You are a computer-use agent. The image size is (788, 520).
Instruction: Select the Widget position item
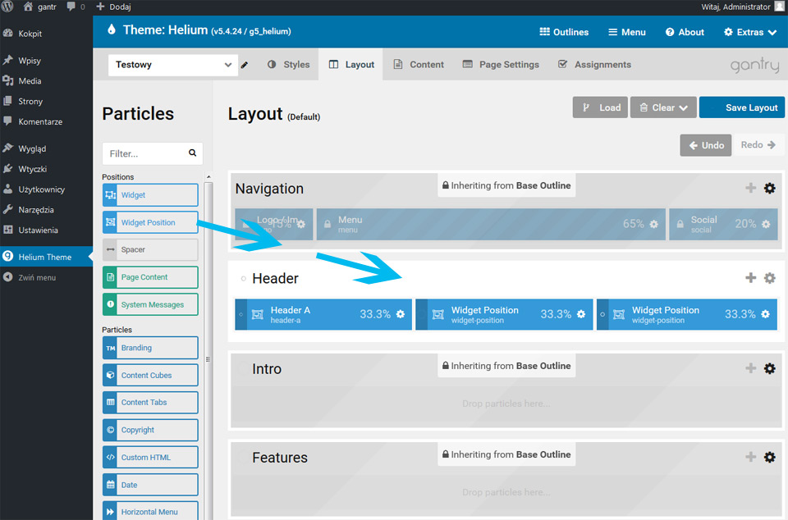(150, 194)
